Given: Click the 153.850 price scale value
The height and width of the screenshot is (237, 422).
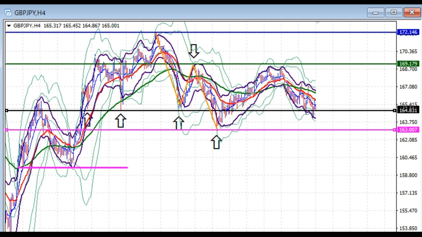Looking at the screenshot, I should (408, 228).
